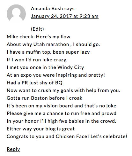The width and height of the screenshot is (132, 156).
Task: Click the 'Had a PR just shy of BQ' line
Action: pyautogui.click(x=34, y=83)
